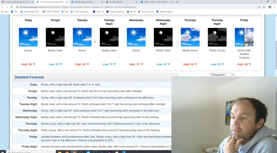The height and width of the screenshot is (153, 277).
Task: Open the Tides: Honeymoon bookmark
Action: coord(115,12)
